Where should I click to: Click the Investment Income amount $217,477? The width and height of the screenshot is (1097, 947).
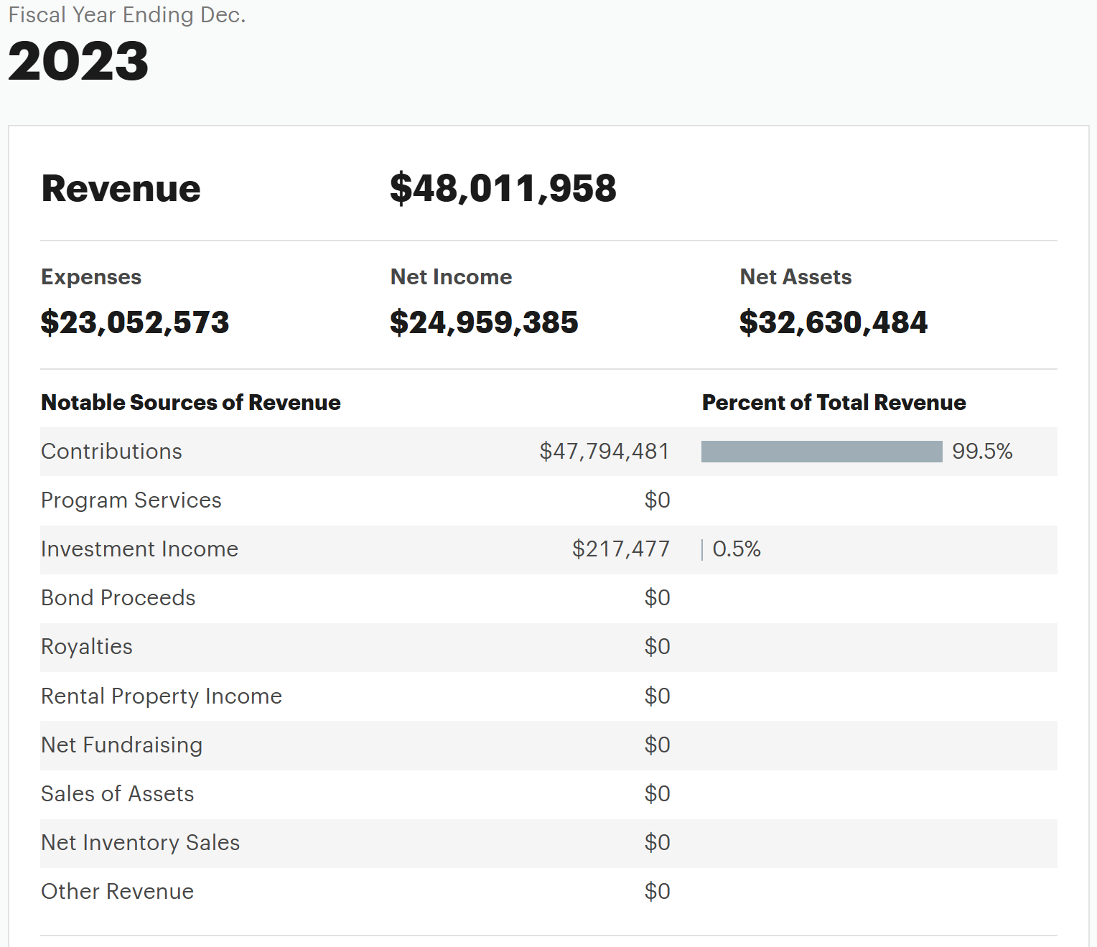click(x=621, y=549)
